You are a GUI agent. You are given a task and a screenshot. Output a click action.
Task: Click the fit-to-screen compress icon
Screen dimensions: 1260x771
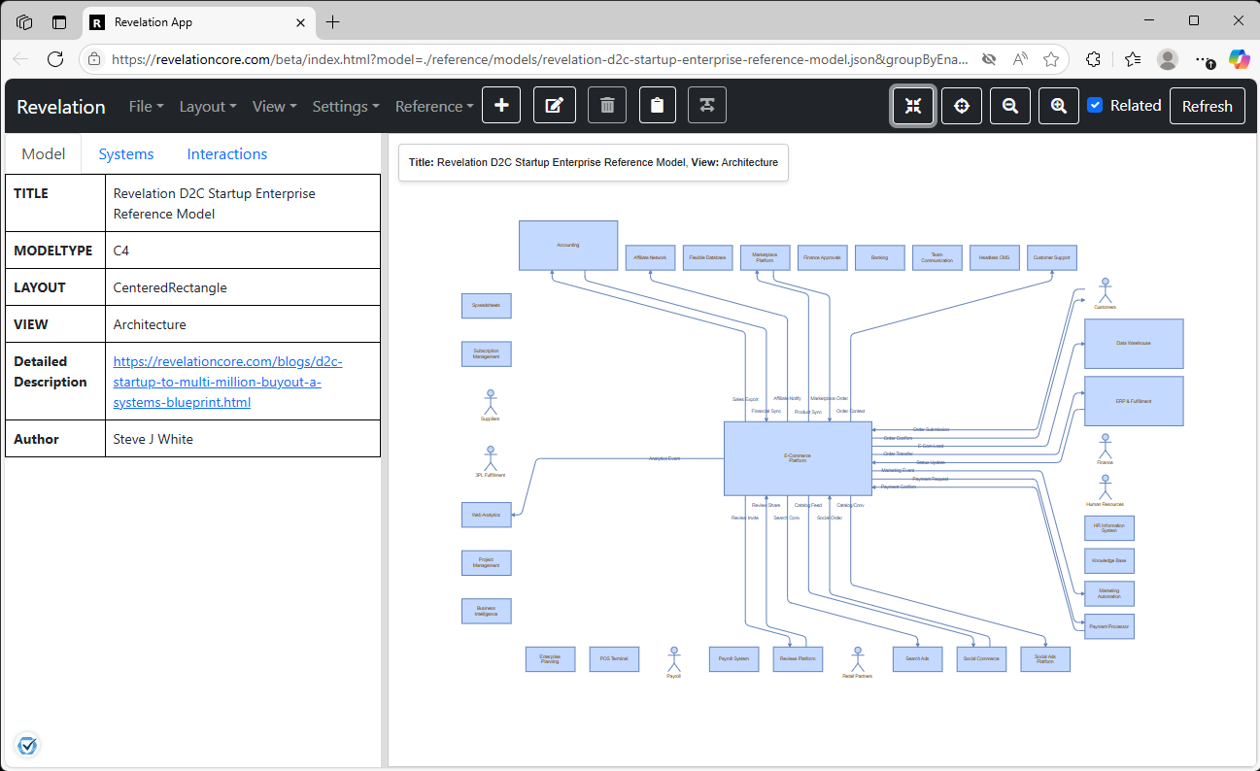click(913, 106)
